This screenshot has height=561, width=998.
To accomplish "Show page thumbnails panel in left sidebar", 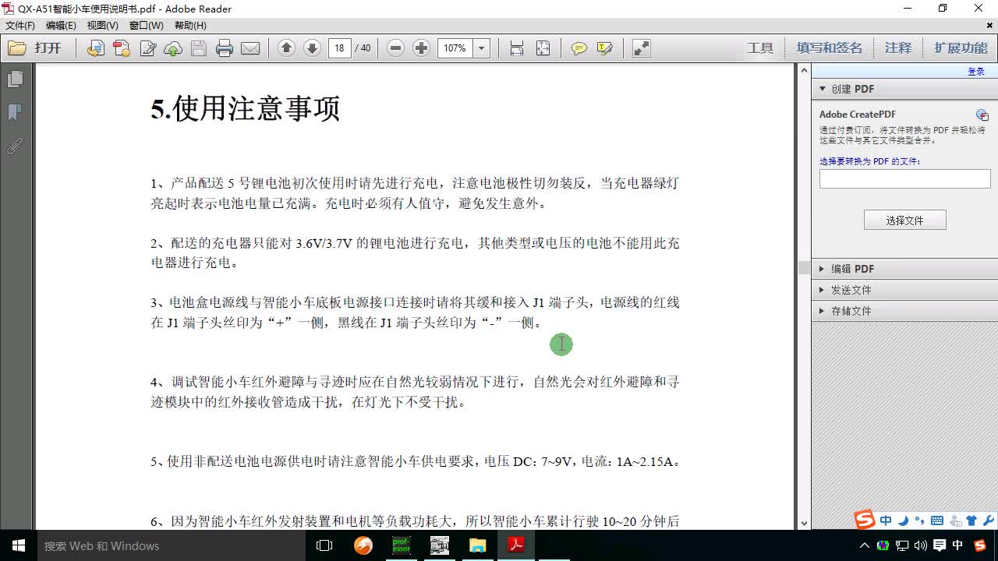I will [x=15, y=79].
